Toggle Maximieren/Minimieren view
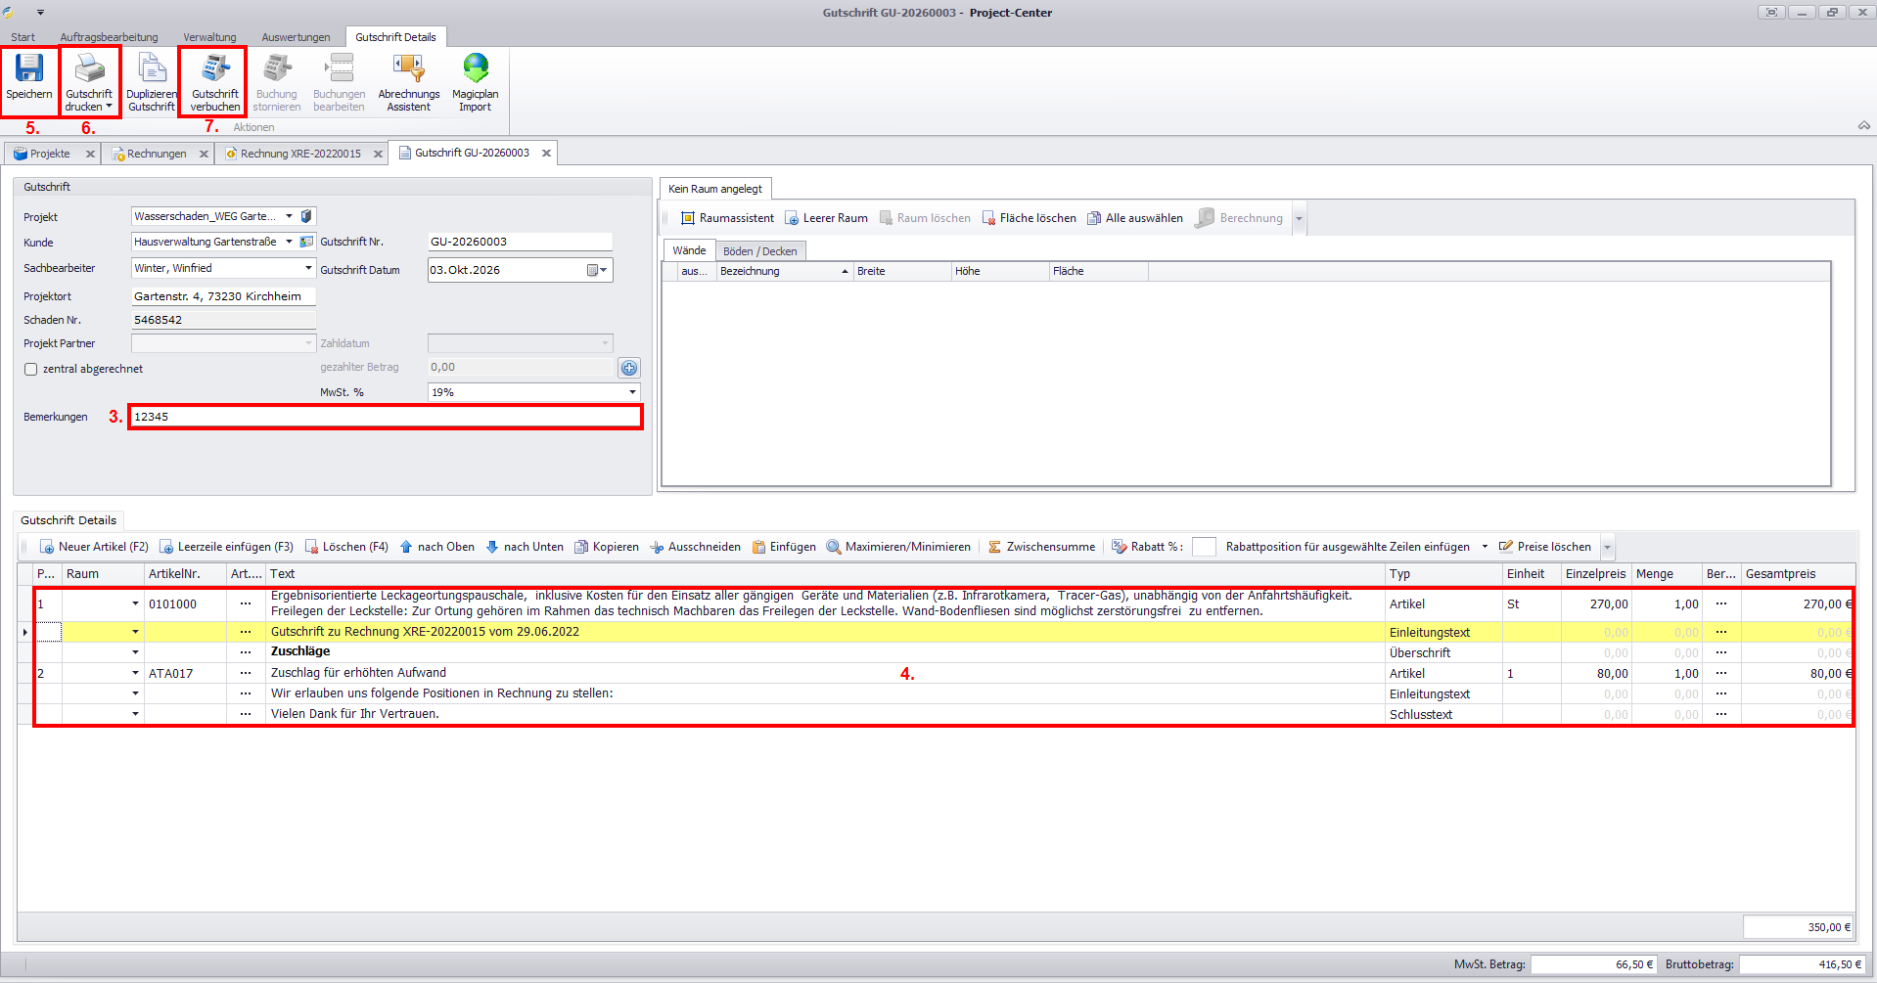 point(898,547)
